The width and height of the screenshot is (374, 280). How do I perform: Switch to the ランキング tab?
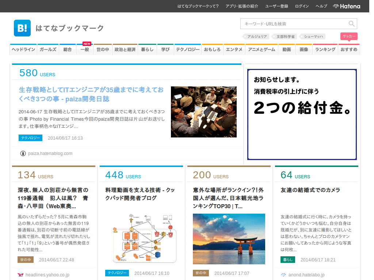(325, 50)
